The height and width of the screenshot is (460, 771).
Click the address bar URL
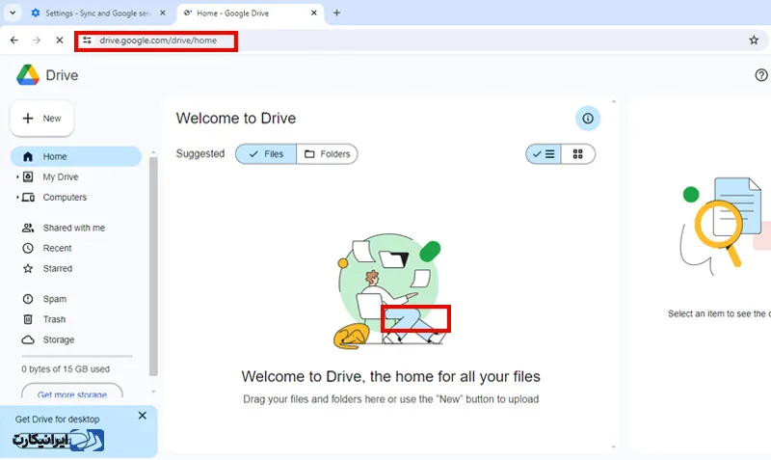point(158,41)
